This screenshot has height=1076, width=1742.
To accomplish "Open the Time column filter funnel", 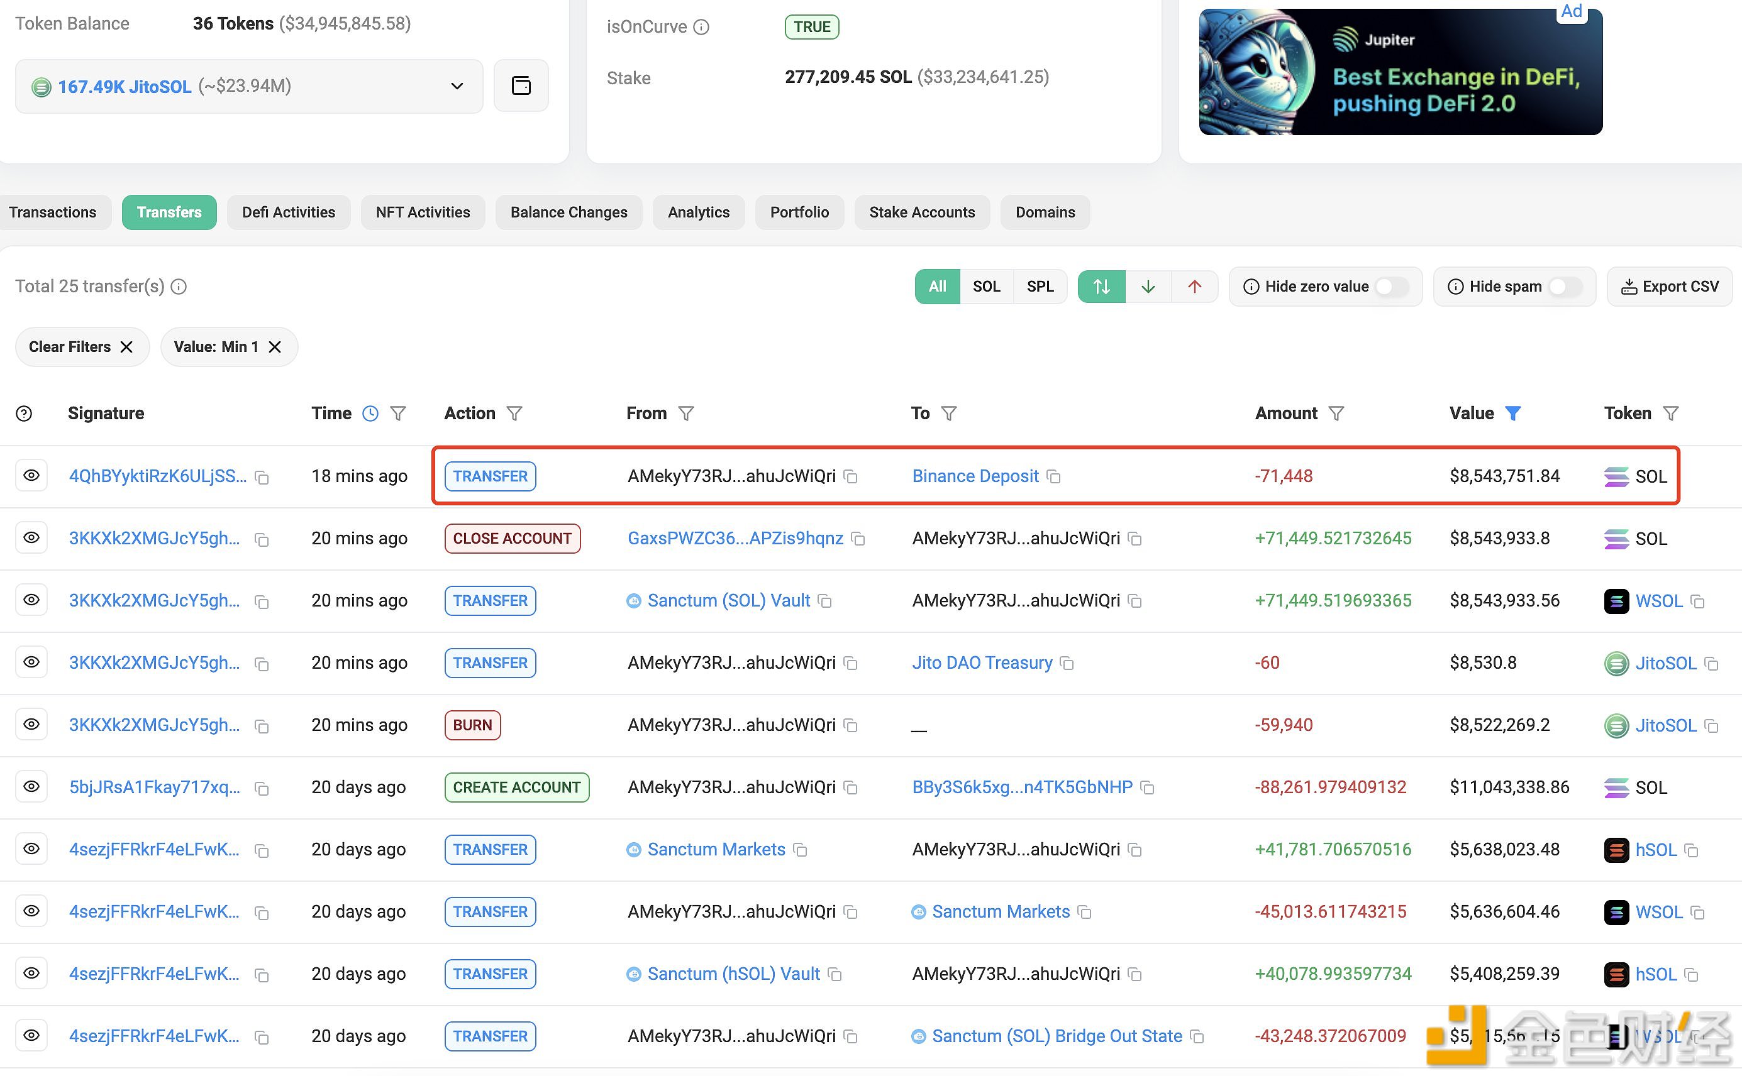I will point(398,414).
